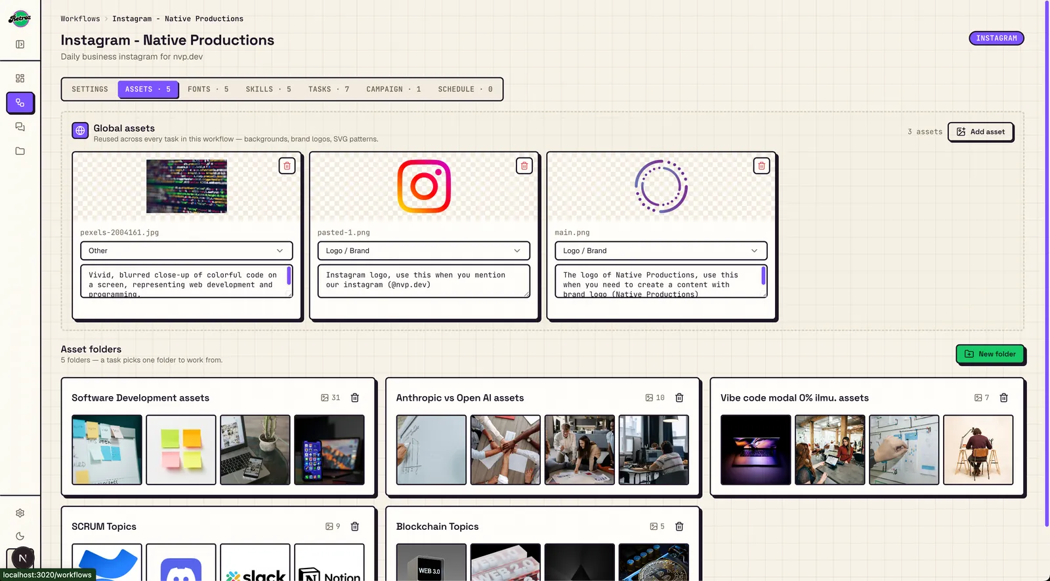
Task: Click the colorful code screen thumbnail
Action: (x=186, y=186)
